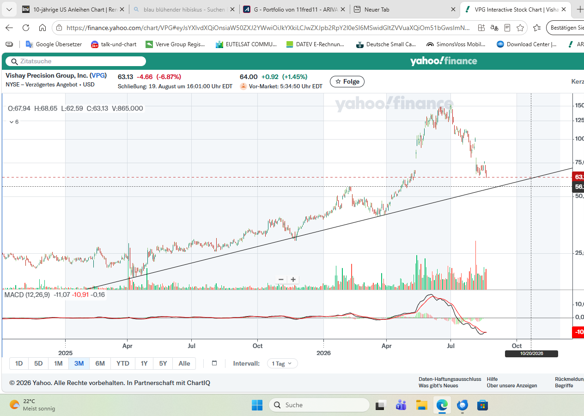Click the Bestätigen Sie profile button

[x=566, y=28]
